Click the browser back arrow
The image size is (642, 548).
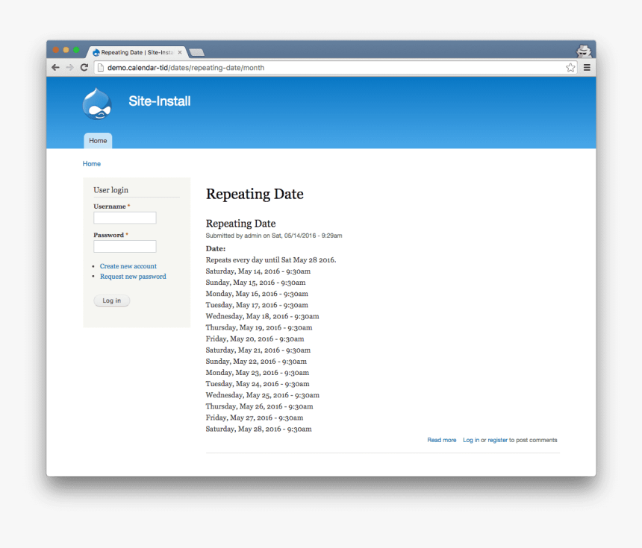[56, 68]
